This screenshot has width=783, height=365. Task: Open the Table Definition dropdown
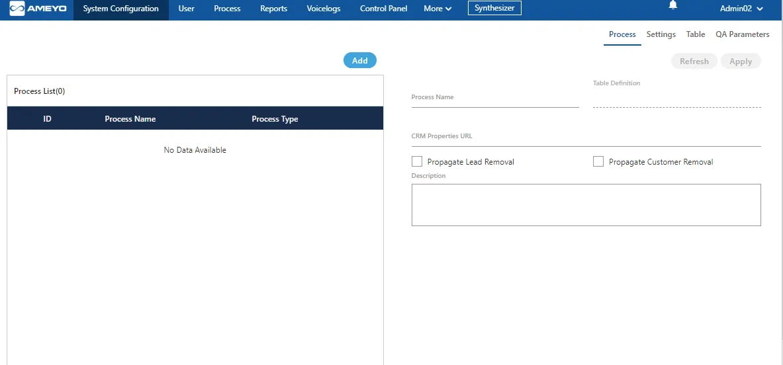point(676,99)
